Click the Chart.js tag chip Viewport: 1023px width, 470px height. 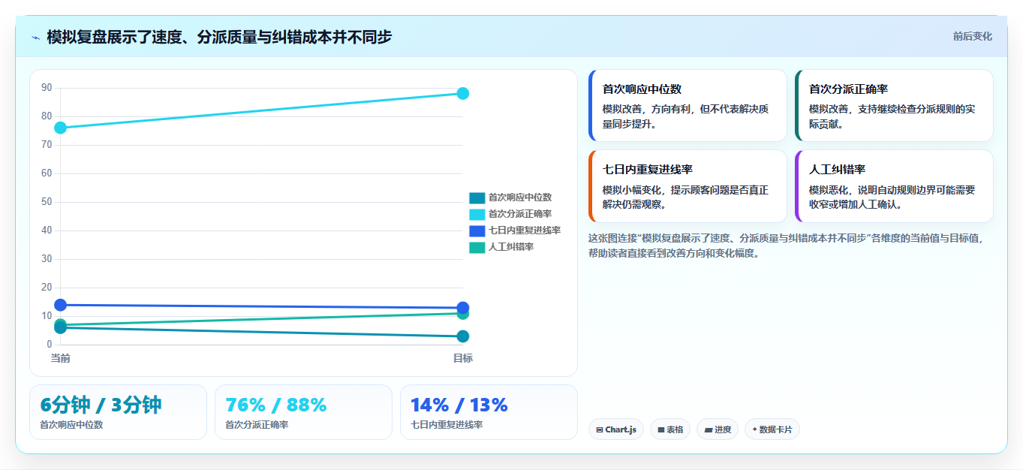616,429
